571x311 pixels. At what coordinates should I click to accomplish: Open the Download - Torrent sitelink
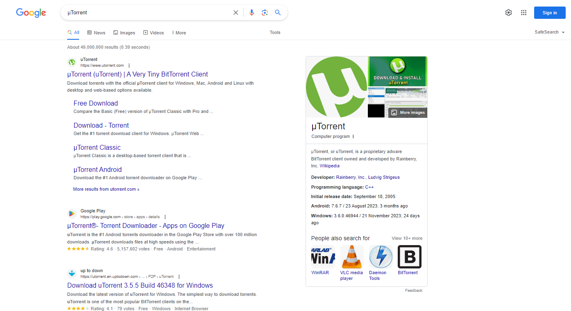click(101, 126)
